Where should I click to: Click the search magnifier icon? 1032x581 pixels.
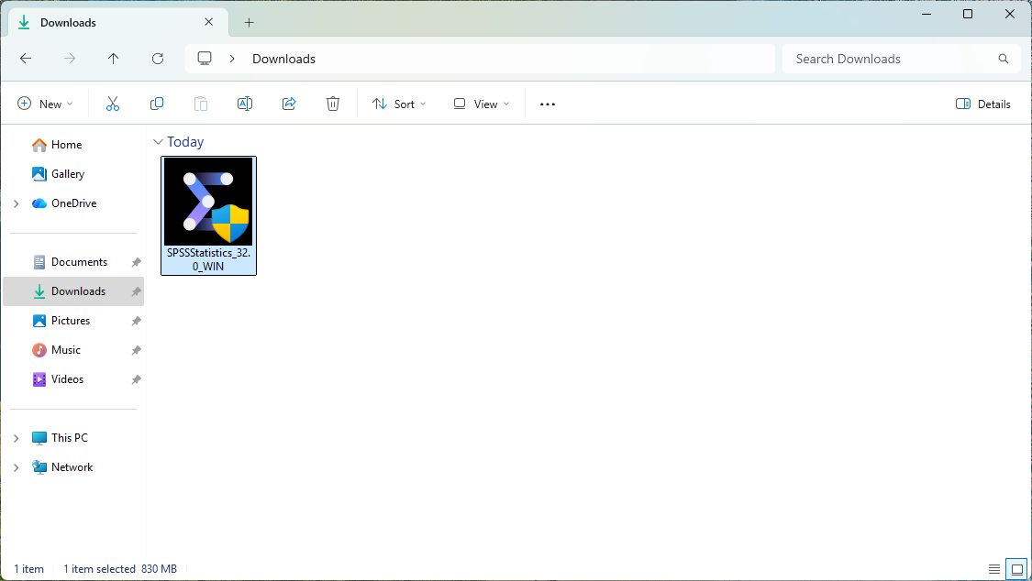tap(1003, 59)
